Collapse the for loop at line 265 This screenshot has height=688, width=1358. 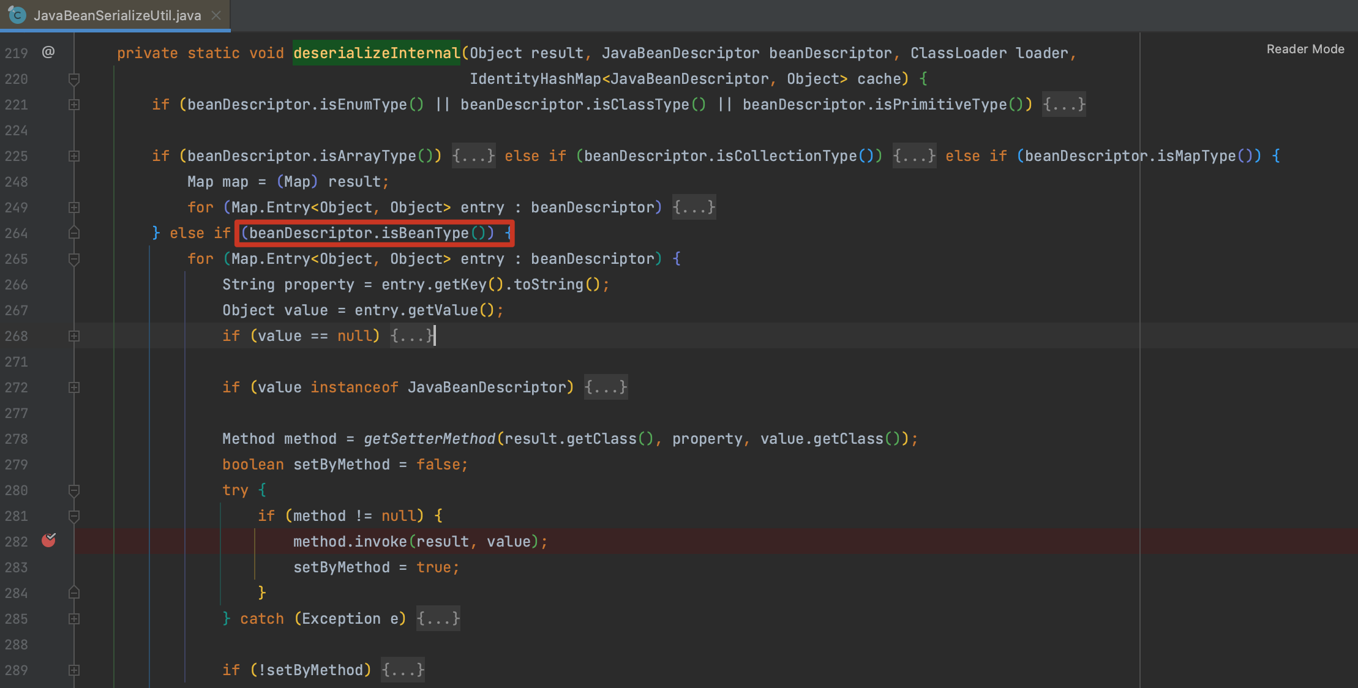[x=74, y=259]
